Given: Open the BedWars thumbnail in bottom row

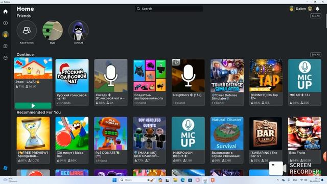Looking at the screenshot, I should (x=72, y=173).
